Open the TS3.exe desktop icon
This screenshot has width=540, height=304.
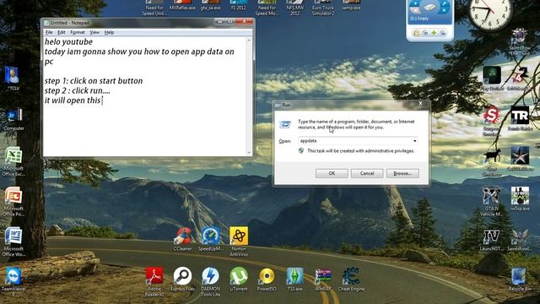tap(294, 279)
